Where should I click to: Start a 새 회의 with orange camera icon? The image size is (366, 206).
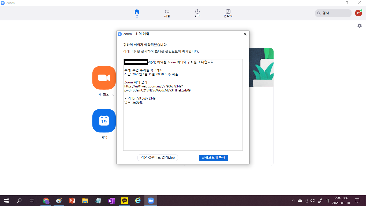[x=104, y=78]
